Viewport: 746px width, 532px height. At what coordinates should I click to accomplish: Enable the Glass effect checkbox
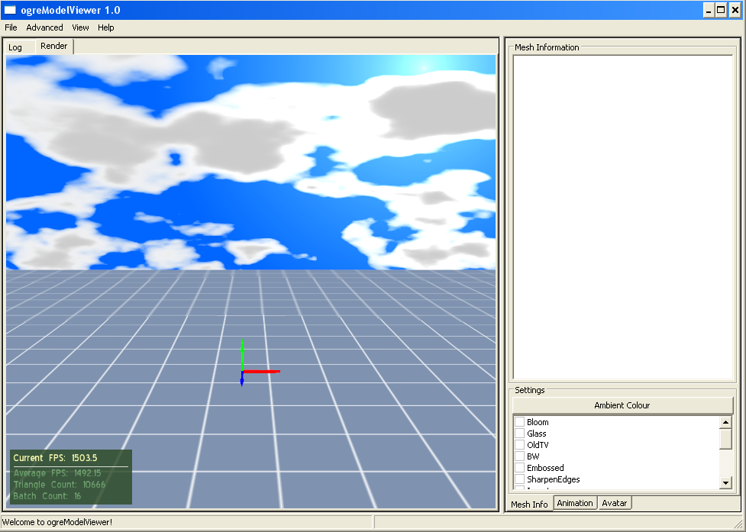point(520,434)
